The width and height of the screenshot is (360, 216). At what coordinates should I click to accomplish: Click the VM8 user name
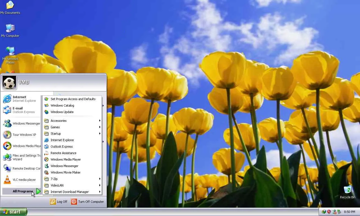[24, 82]
